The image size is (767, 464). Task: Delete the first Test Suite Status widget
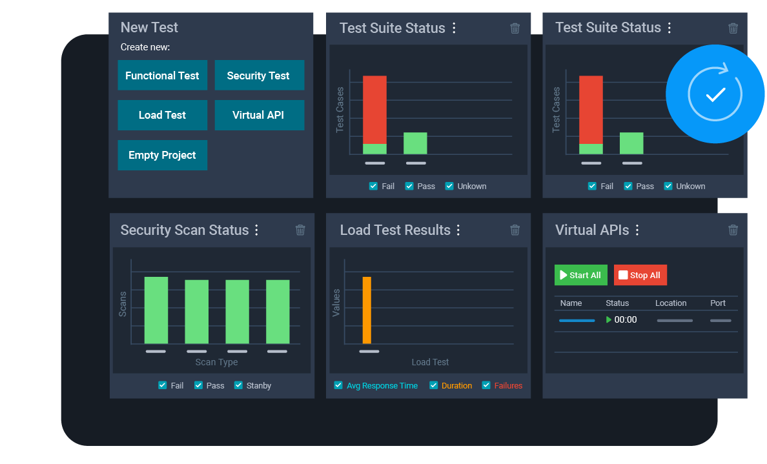click(x=515, y=28)
